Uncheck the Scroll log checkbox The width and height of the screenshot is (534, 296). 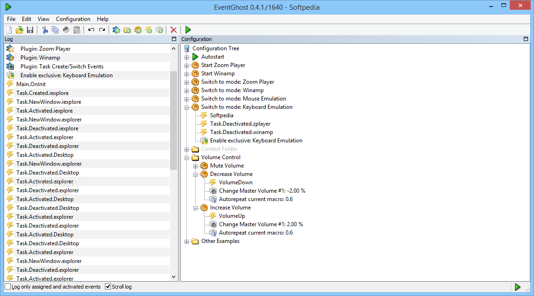108,287
